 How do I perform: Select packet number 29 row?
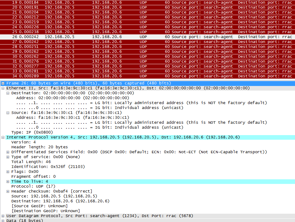tap(148, 52)
